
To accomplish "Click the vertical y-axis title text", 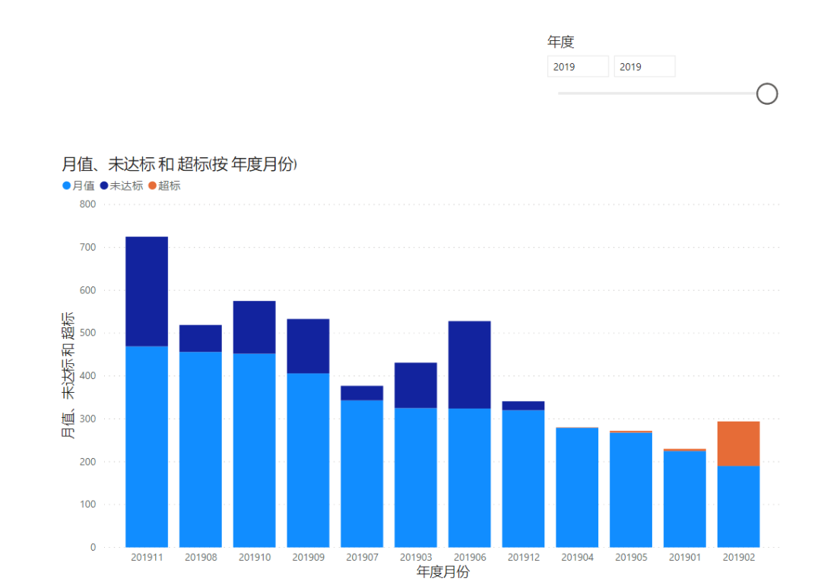I will [68, 375].
